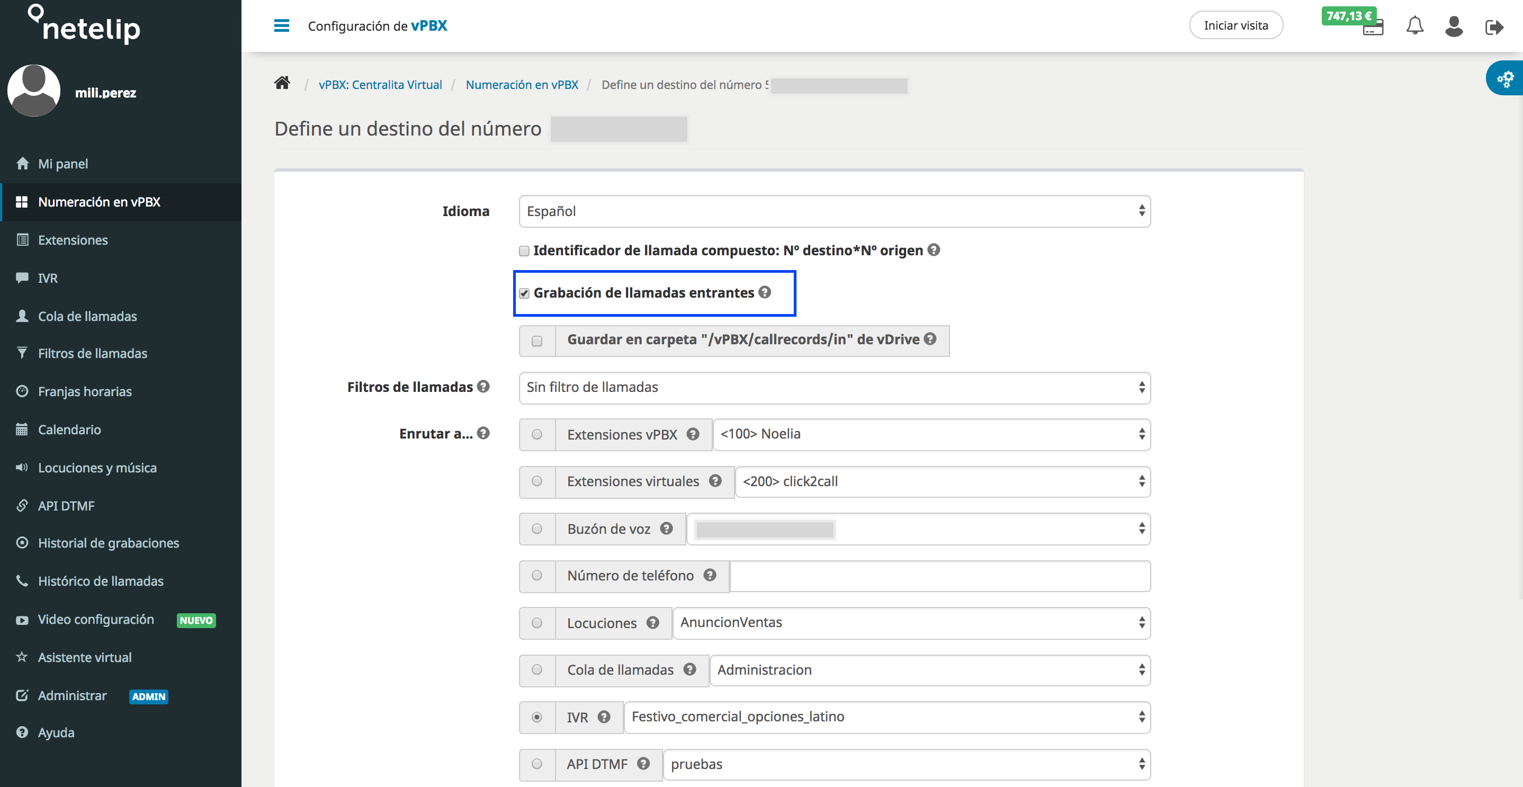
Task: Open the <100> Noelia extension dropdown
Action: [931, 435]
